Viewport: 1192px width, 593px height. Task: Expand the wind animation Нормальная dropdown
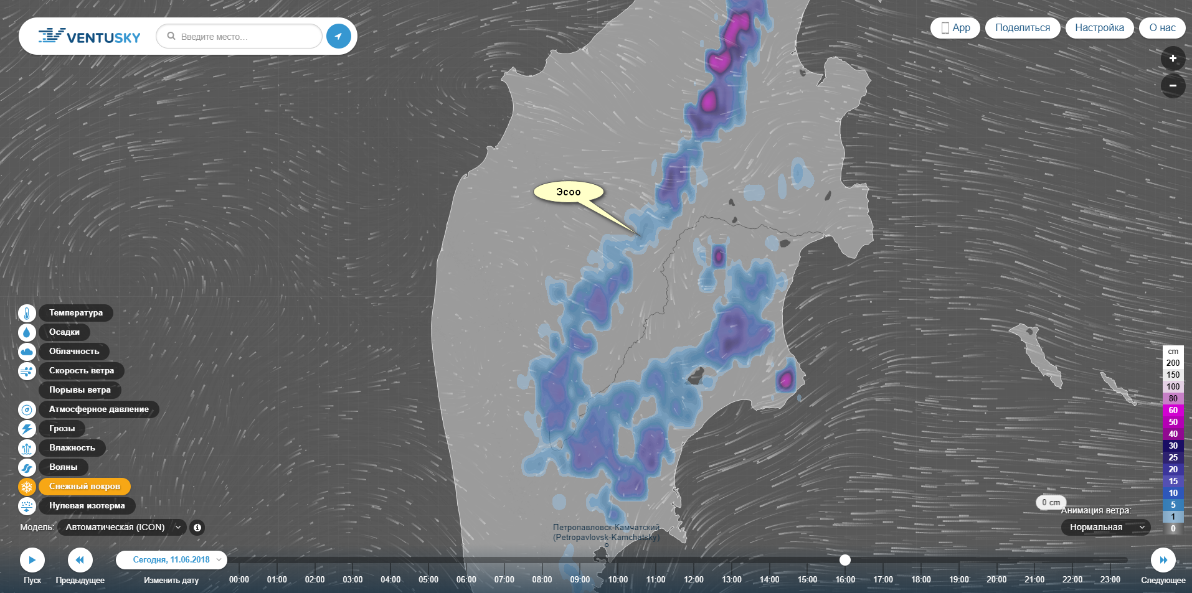point(1105,528)
